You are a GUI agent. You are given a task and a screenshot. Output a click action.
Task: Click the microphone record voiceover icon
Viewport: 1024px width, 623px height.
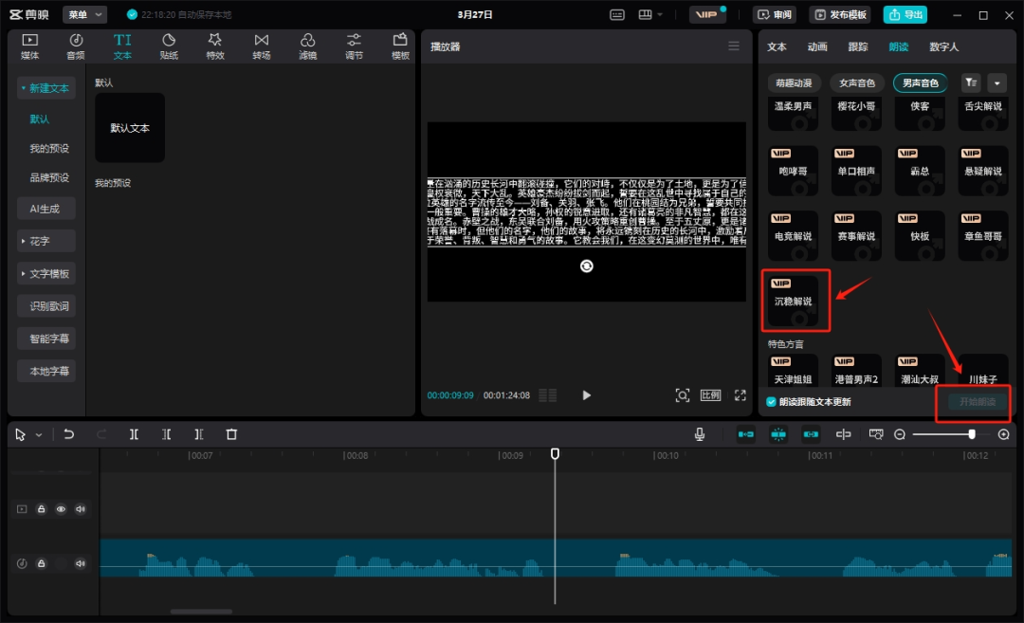pyautogui.click(x=700, y=434)
